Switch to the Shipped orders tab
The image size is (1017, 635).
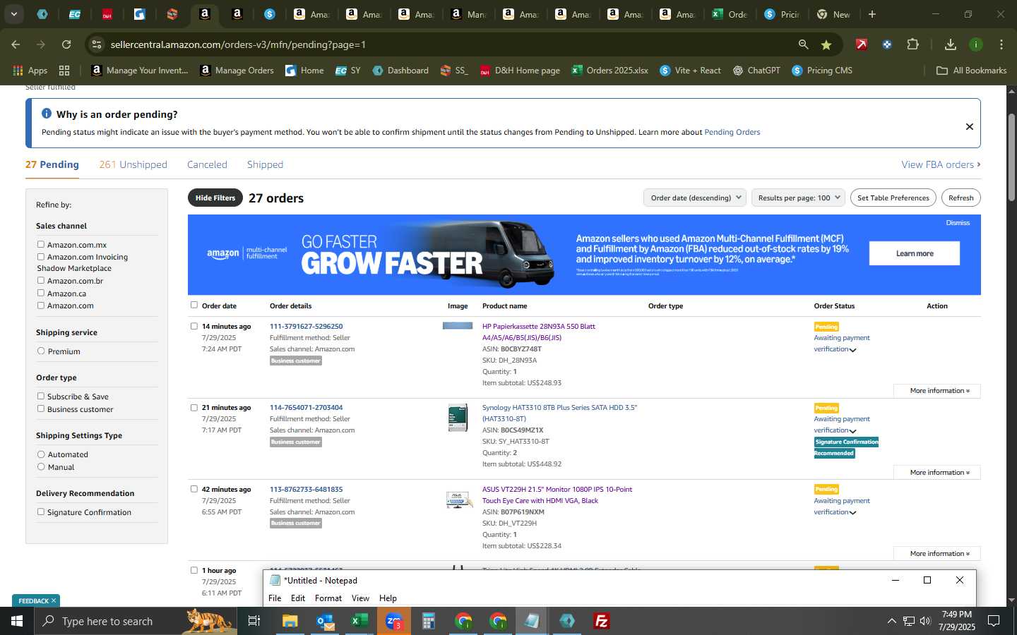[265, 164]
